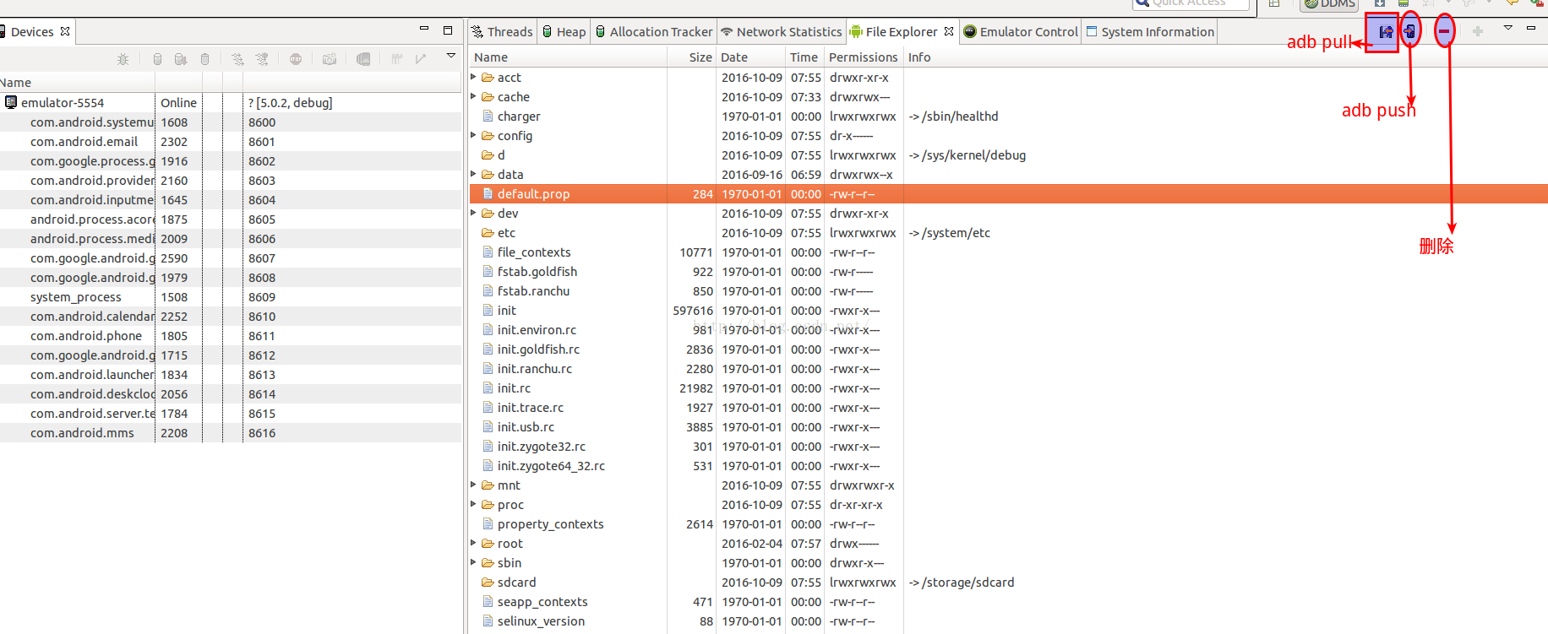Click the red minus delete icon
Viewport: 1548px width, 634px height.
tap(1445, 32)
